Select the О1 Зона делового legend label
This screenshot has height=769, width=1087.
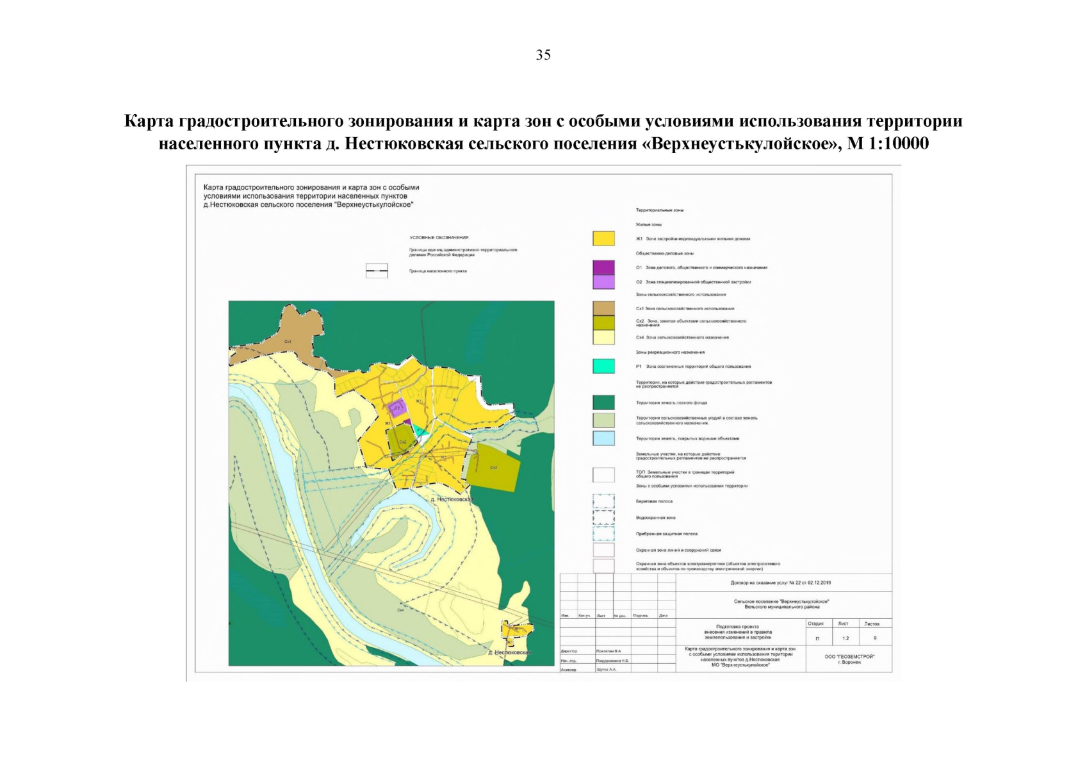(701, 267)
